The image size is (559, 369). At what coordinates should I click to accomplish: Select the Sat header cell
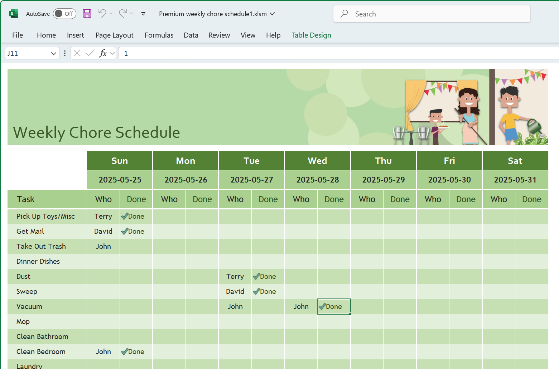pyautogui.click(x=515, y=161)
